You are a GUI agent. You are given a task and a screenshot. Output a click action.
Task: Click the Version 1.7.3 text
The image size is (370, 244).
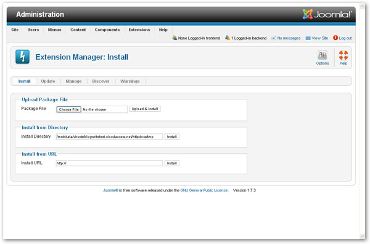click(x=244, y=190)
